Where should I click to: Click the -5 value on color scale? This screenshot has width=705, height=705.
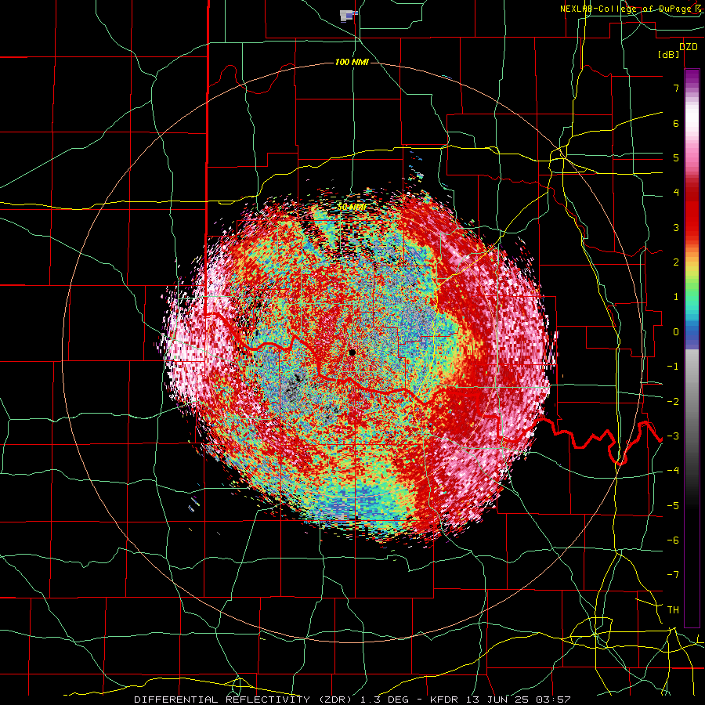pyautogui.click(x=673, y=506)
